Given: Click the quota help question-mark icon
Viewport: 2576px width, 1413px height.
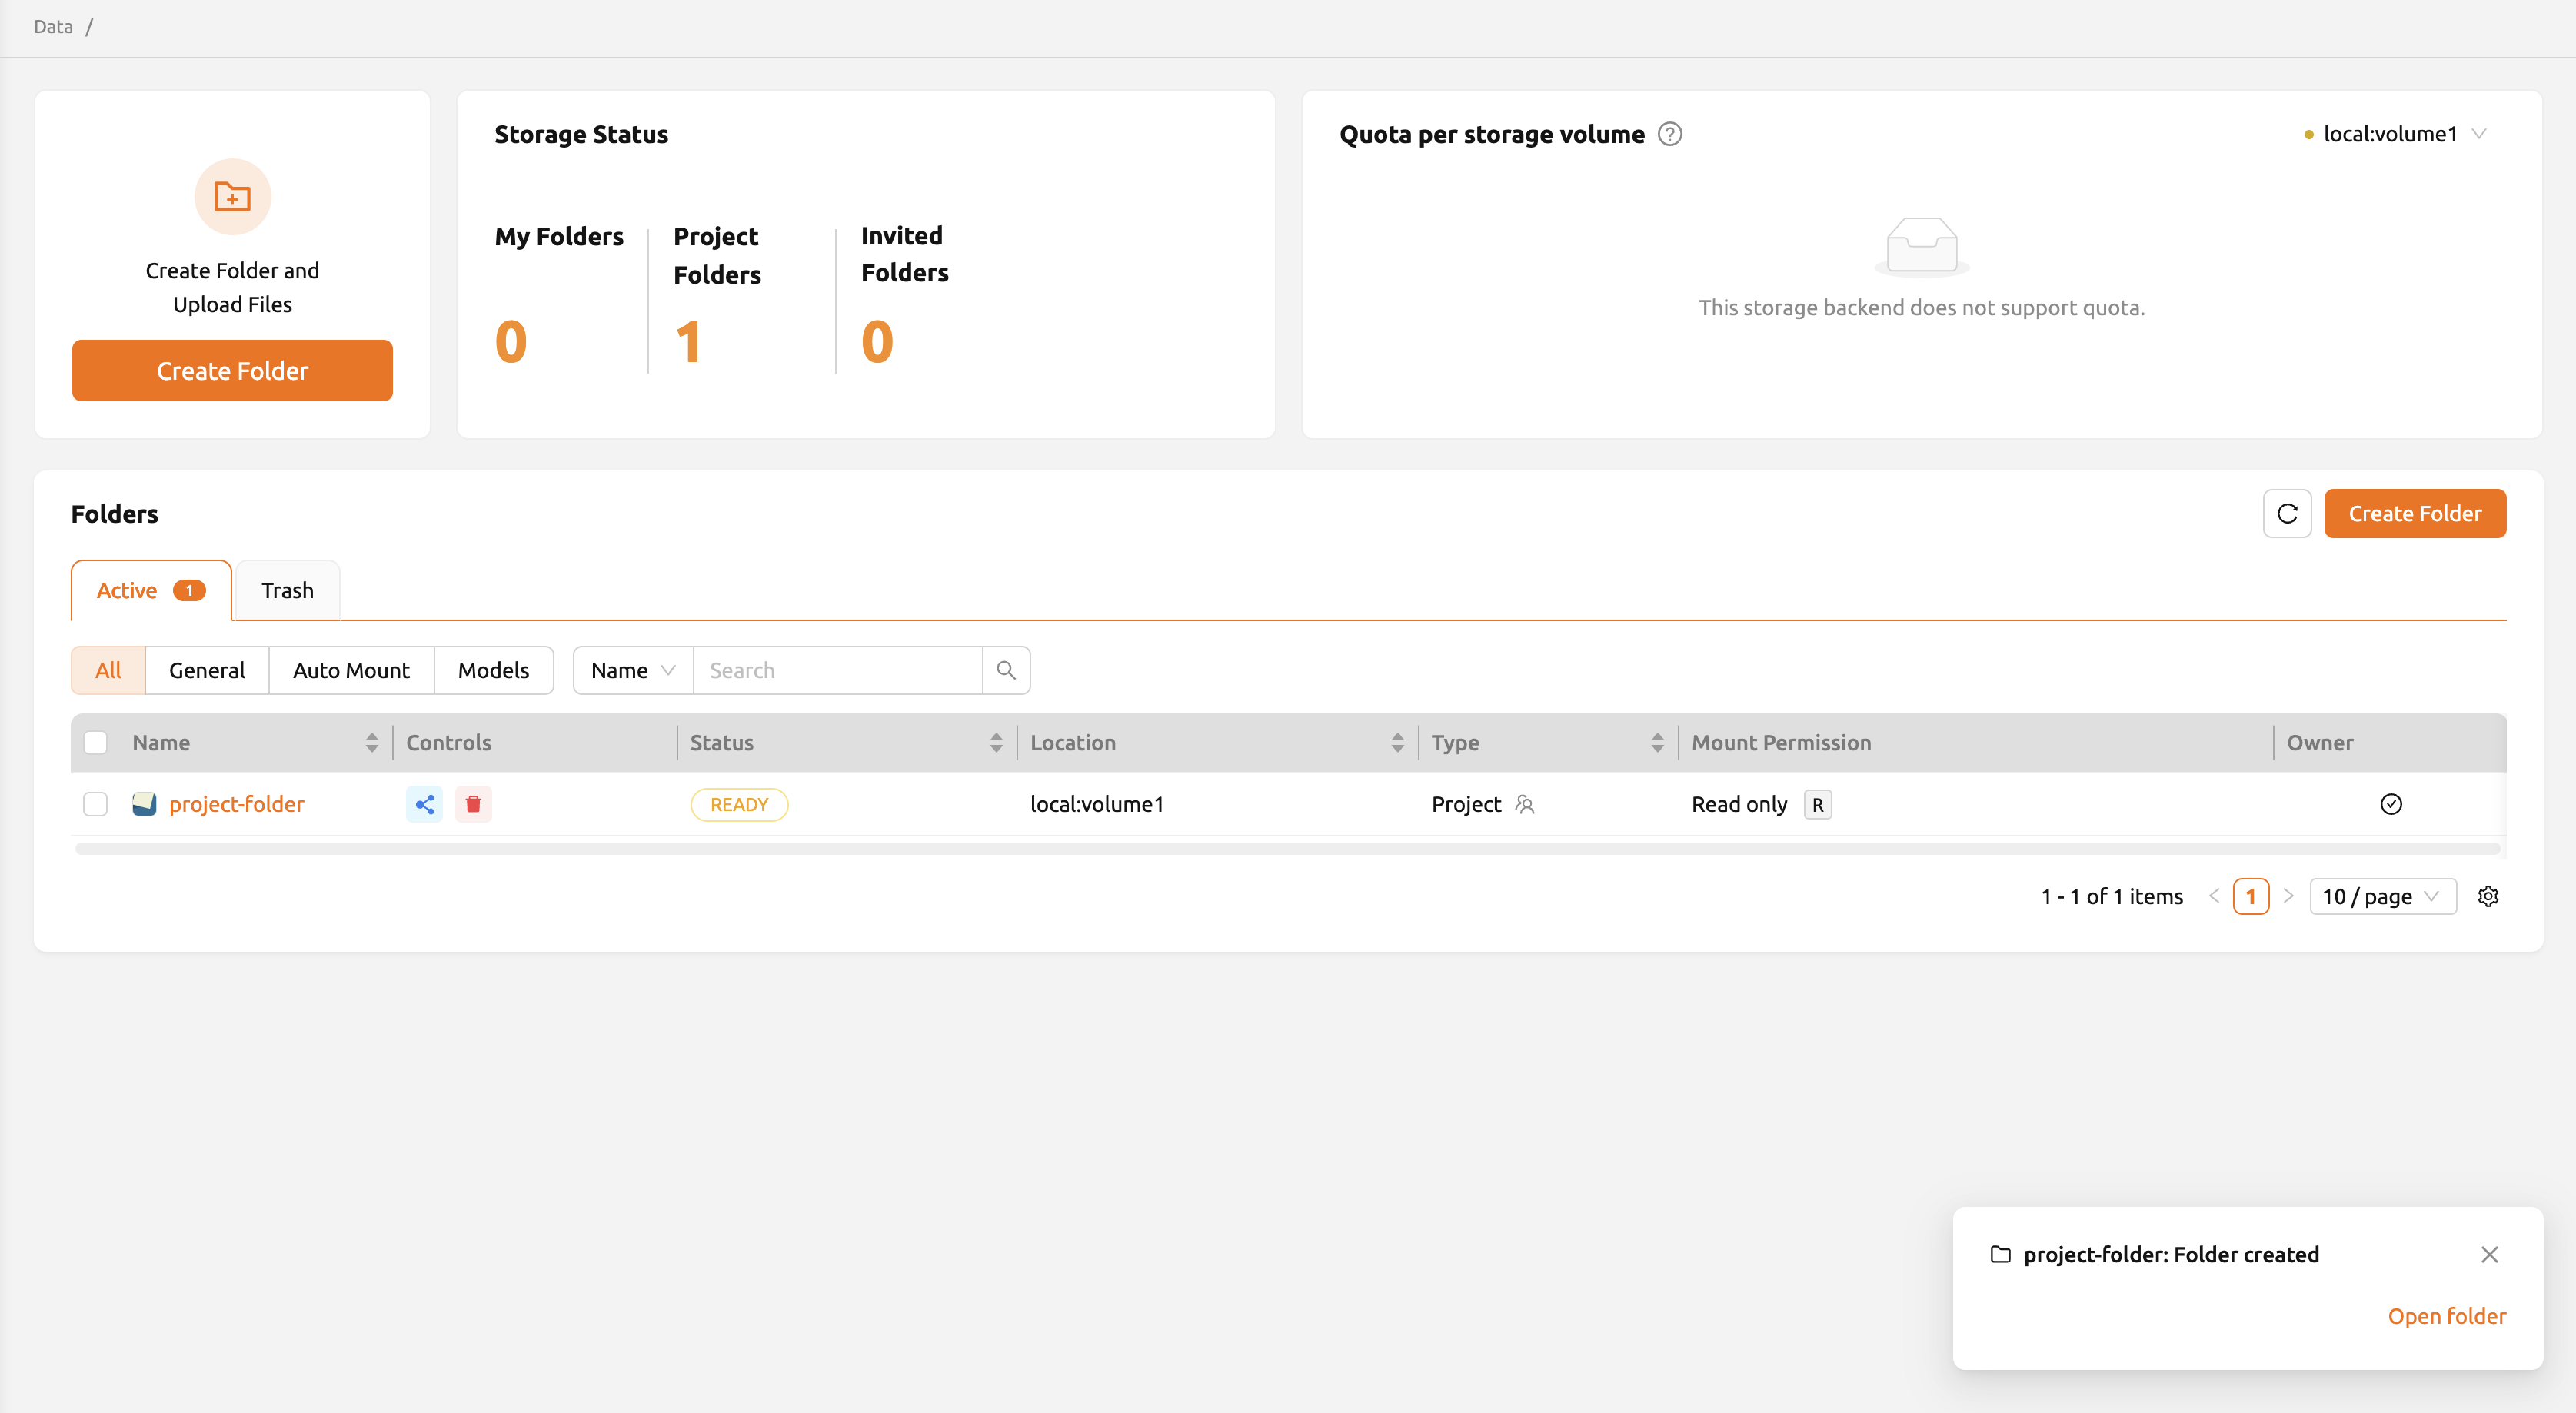Looking at the screenshot, I should [1670, 134].
